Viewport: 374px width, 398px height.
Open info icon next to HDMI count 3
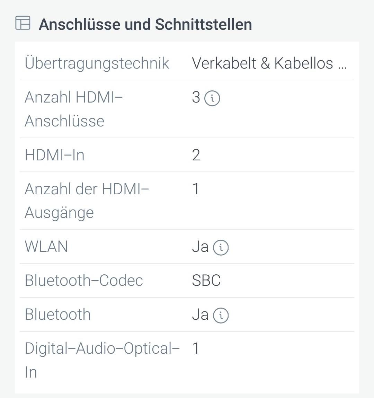(x=212, y=98)
